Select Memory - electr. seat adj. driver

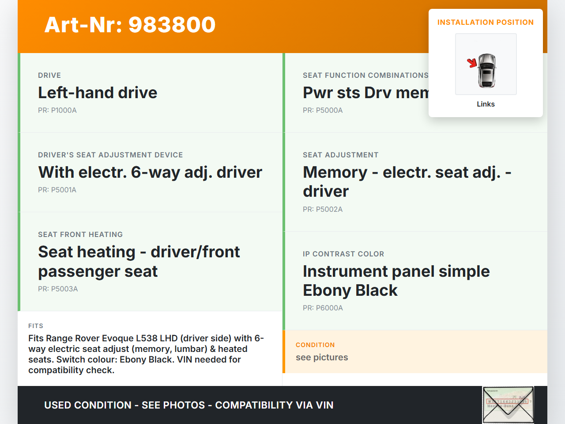point(407,182)
